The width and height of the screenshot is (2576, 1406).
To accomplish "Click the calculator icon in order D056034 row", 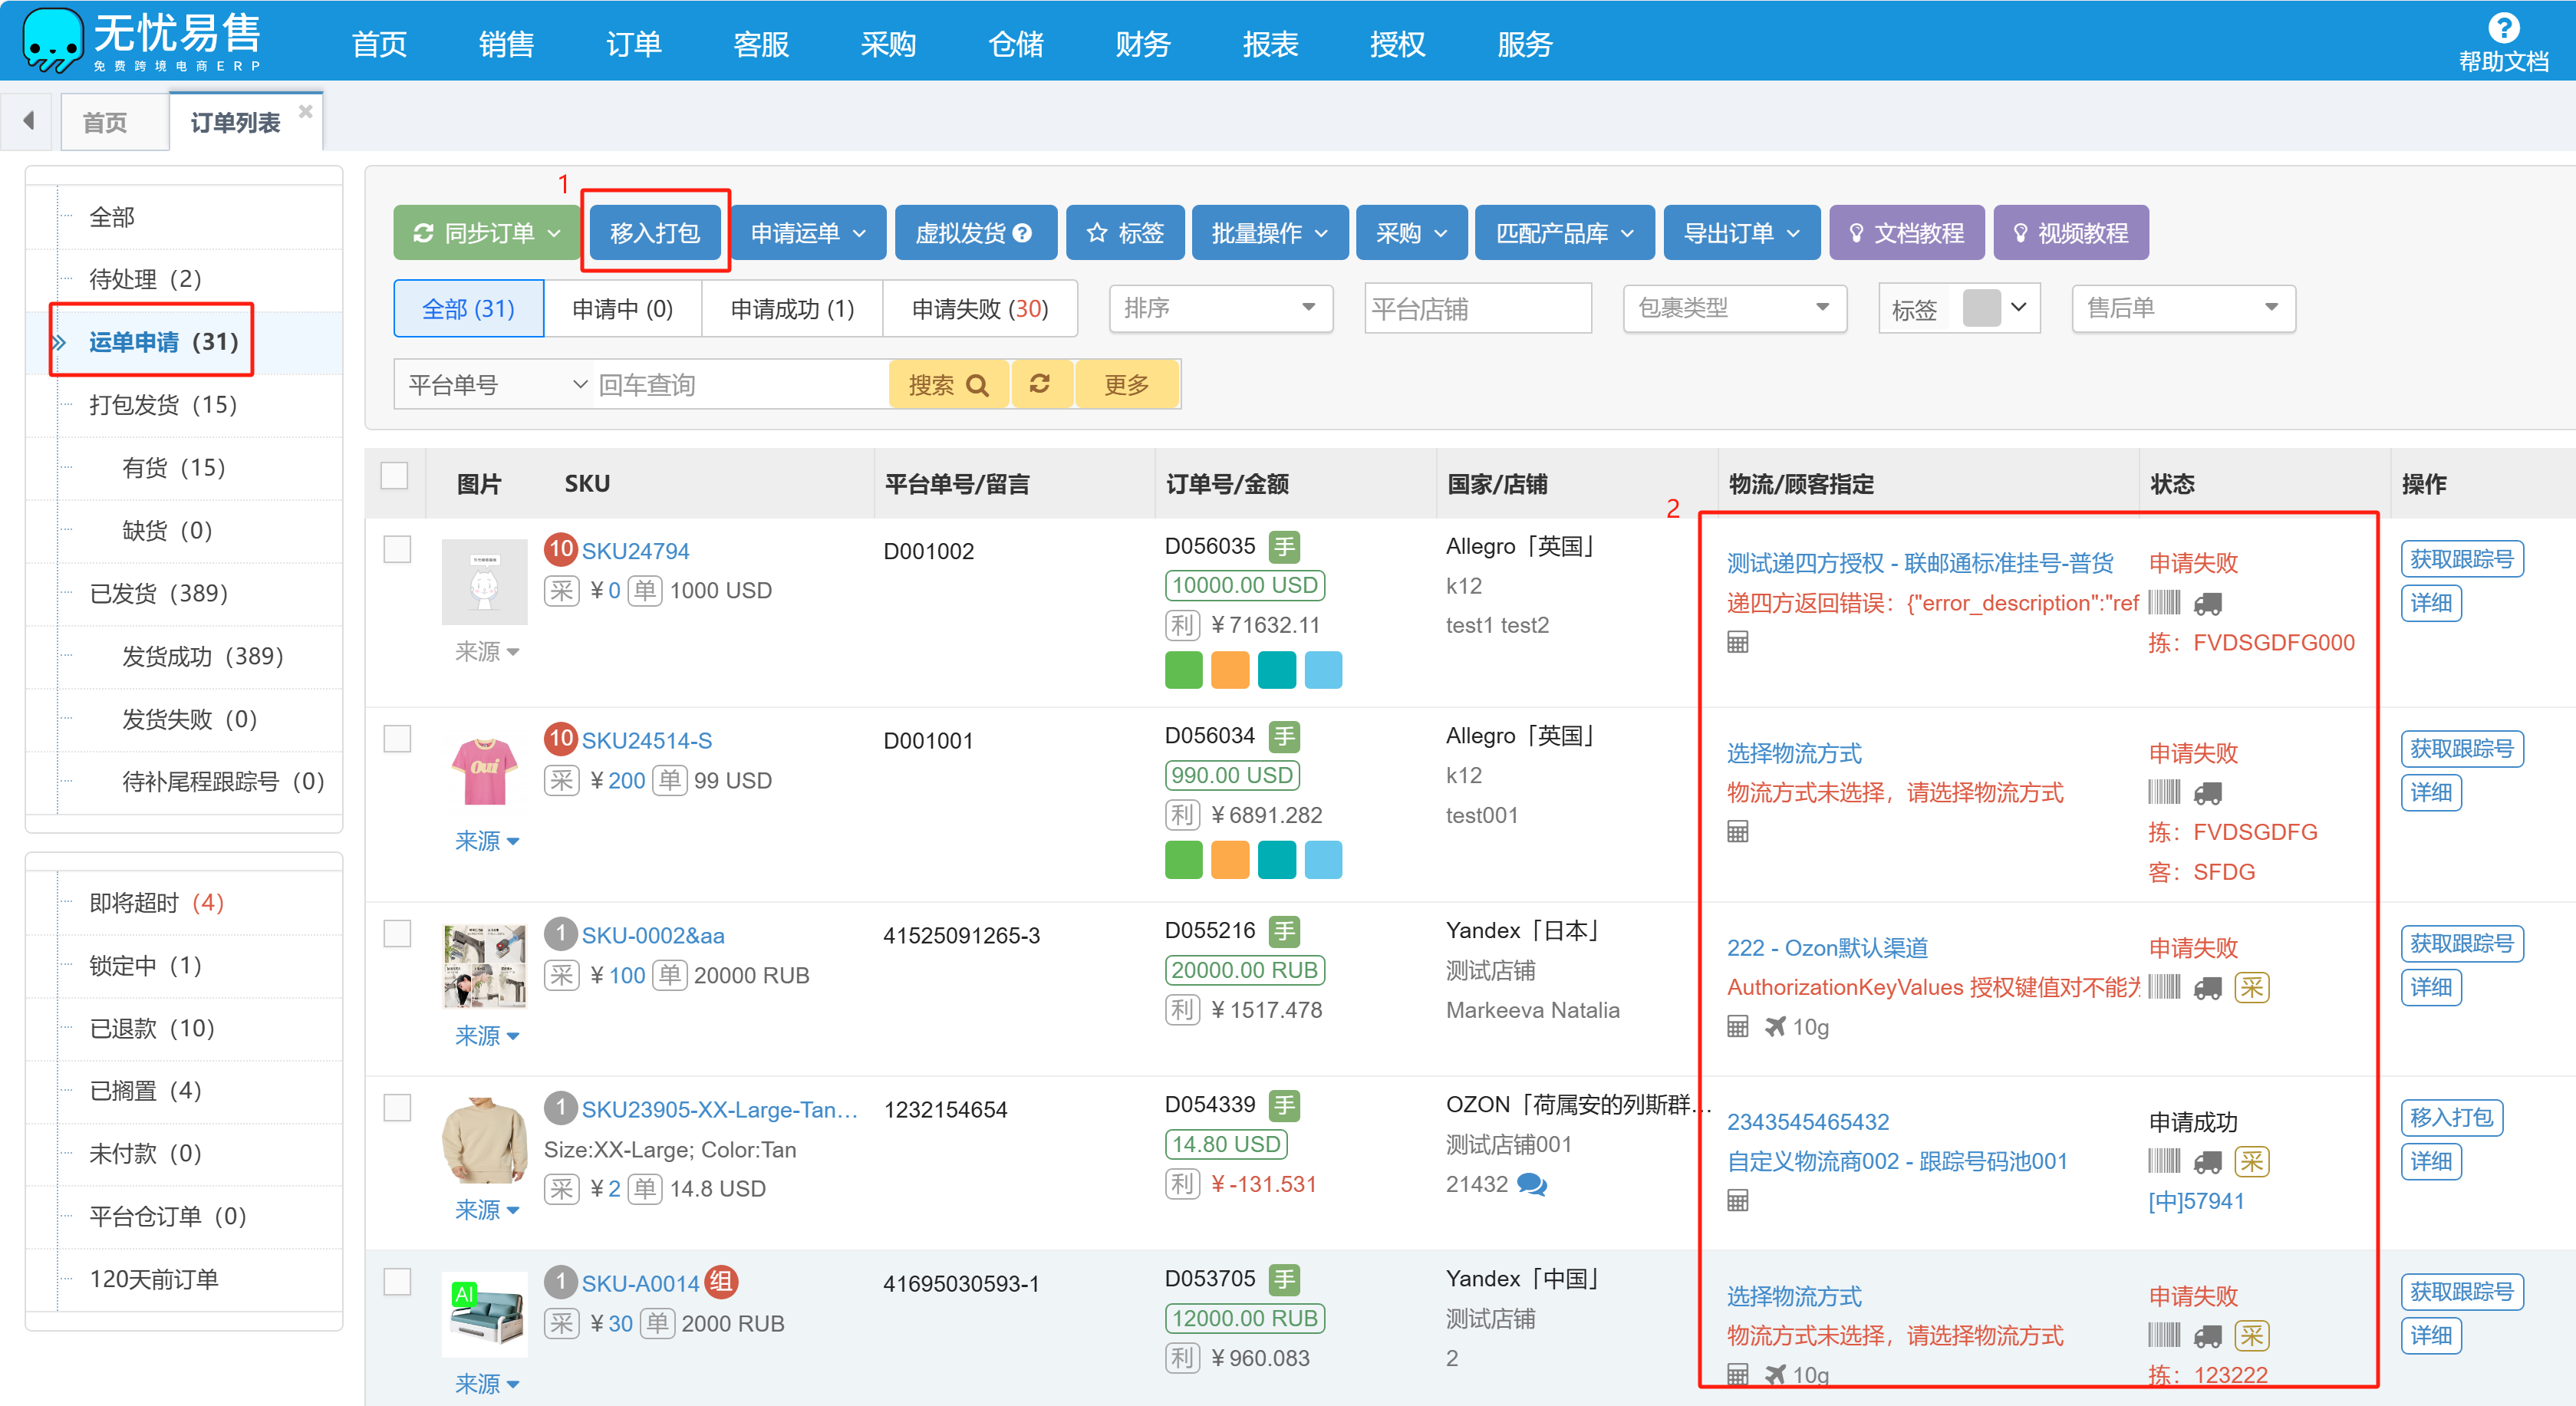I will click(x=1738, y=832).
